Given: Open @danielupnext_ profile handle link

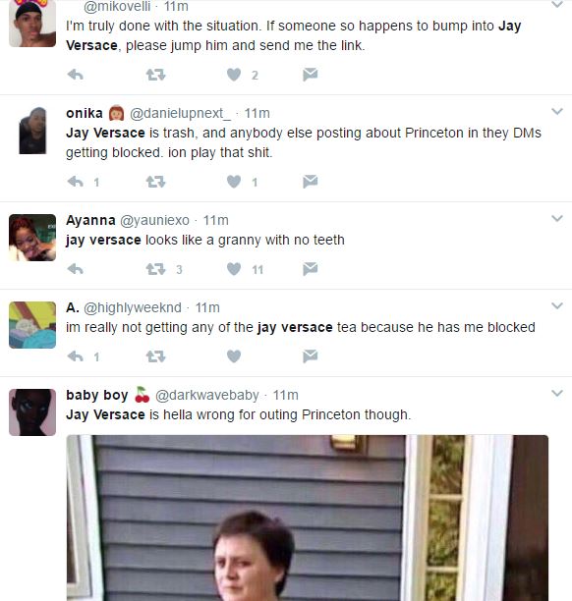Looking at the screenshot, I should [x=180, y=114].
